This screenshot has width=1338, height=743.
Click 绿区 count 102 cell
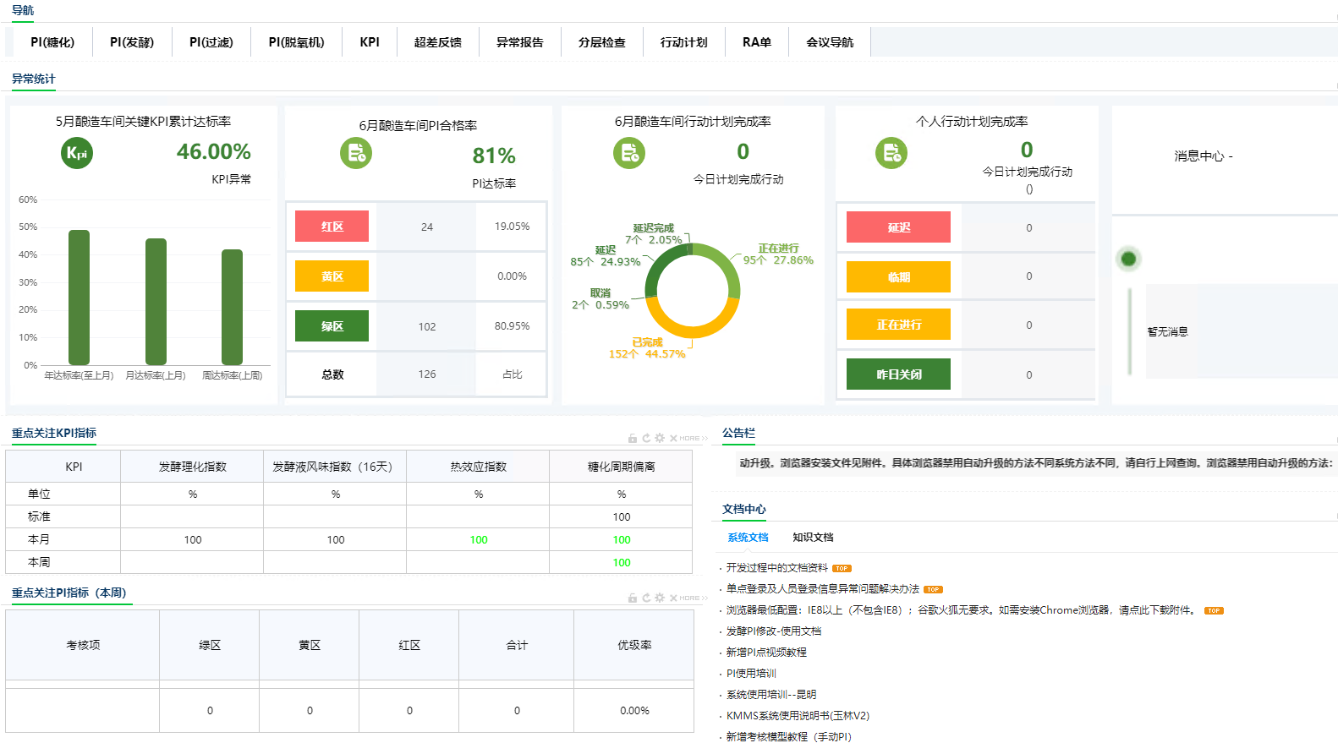tap(427, 326)
